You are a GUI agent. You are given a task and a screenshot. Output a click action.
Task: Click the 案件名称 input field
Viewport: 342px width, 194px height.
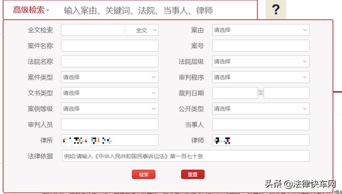click(x=110, y=46)
